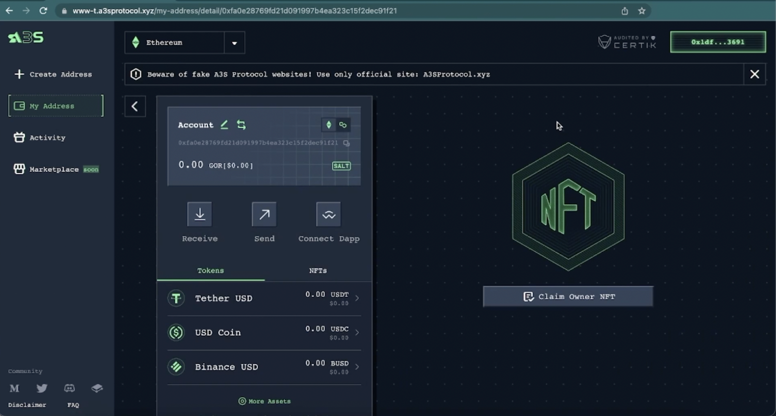Click the Marketplace storefront icon
Screen dimensions: 776x416
tap(19, 169)
